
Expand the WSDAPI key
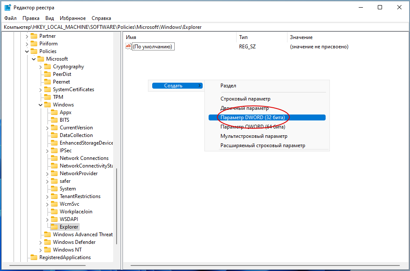point(47,219)
